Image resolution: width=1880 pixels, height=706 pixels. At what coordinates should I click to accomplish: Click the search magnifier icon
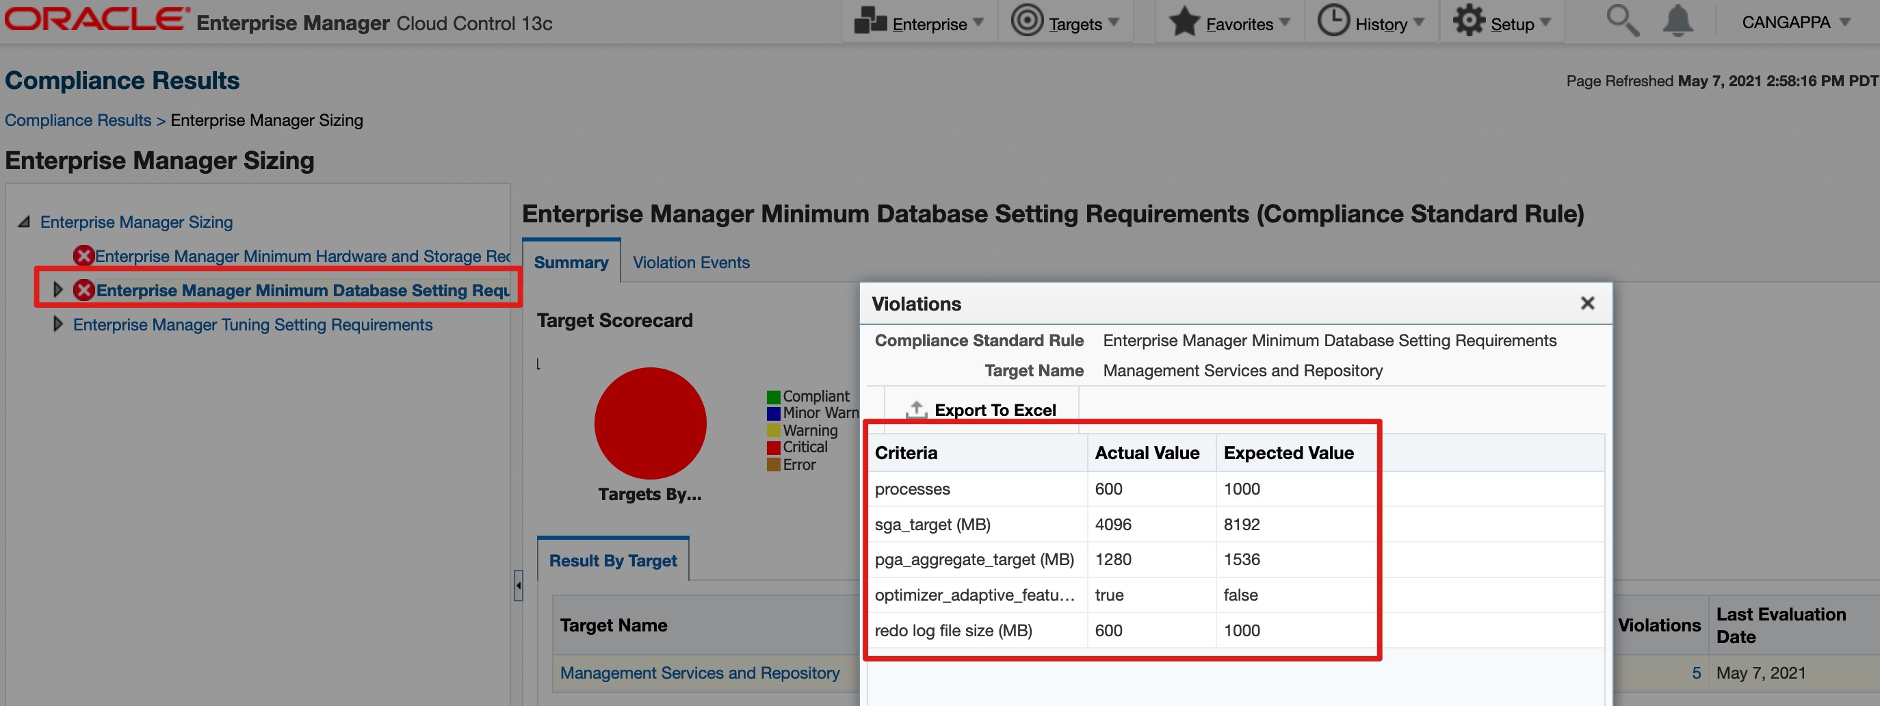[x=1622, y=21]
